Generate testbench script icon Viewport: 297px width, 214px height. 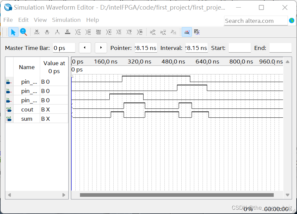tap(173, 32)
